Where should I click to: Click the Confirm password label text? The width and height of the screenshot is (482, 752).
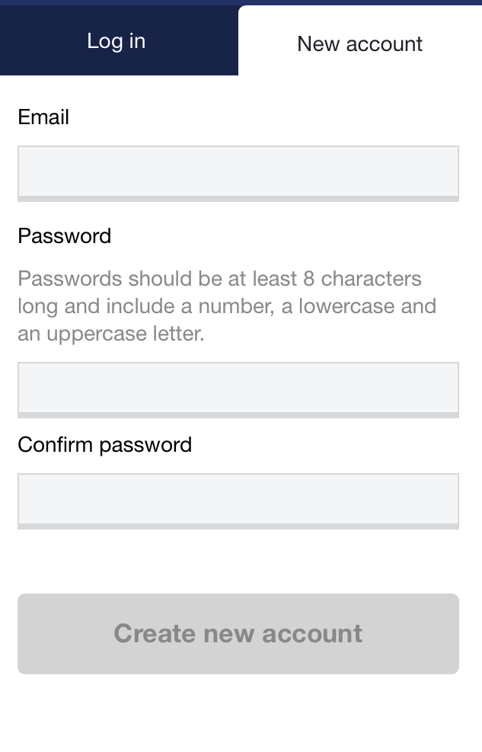(x=104, y=445)
